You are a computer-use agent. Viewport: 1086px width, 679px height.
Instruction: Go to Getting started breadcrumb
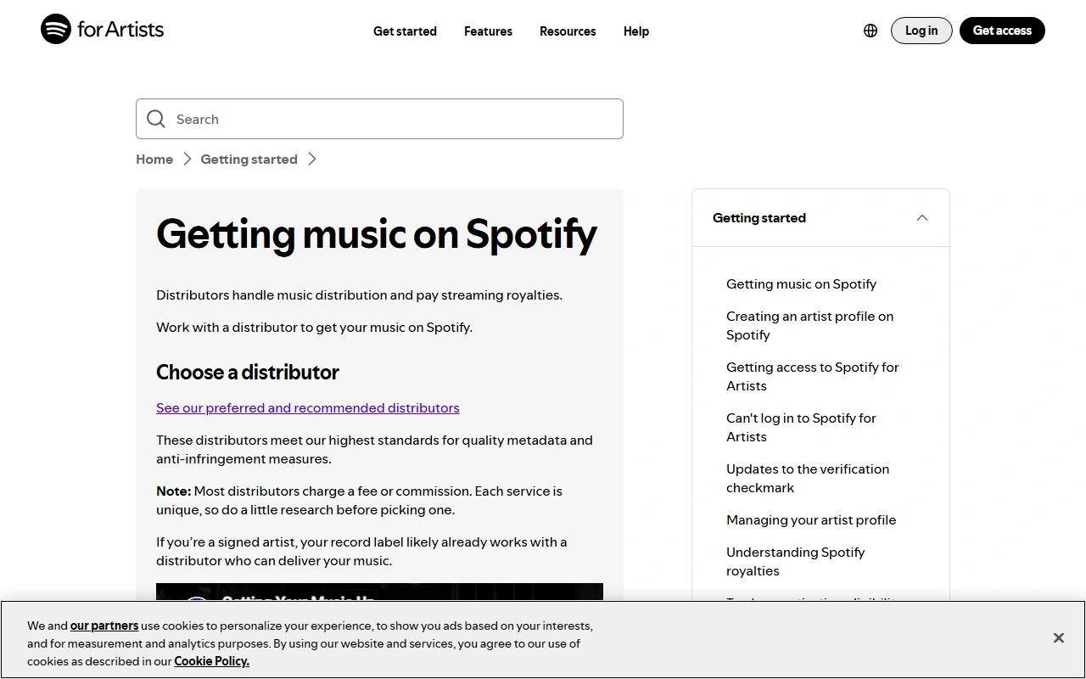click(249, 160)
